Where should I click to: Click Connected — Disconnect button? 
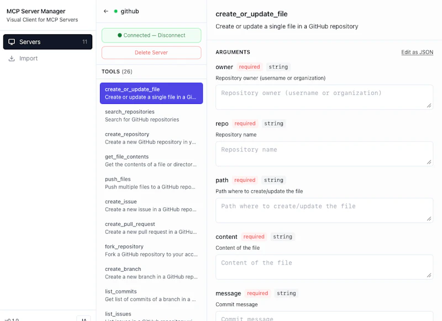151,35
